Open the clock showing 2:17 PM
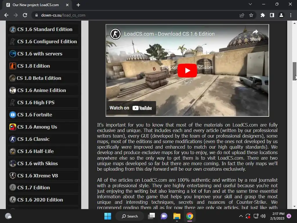The width and height of the screenshot is (297, 223). click(x=277, y=216)
